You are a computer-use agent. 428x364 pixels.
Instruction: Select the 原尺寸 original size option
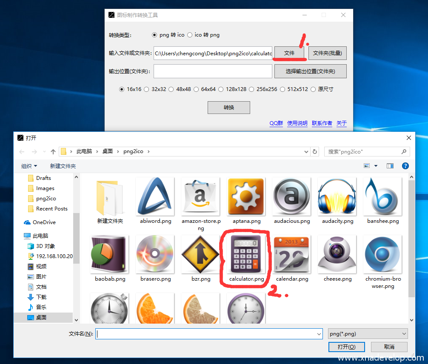pos(314,89)
